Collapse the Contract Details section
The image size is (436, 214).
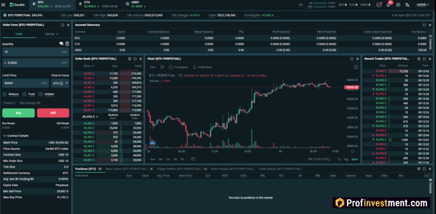[x=16, y=136]
